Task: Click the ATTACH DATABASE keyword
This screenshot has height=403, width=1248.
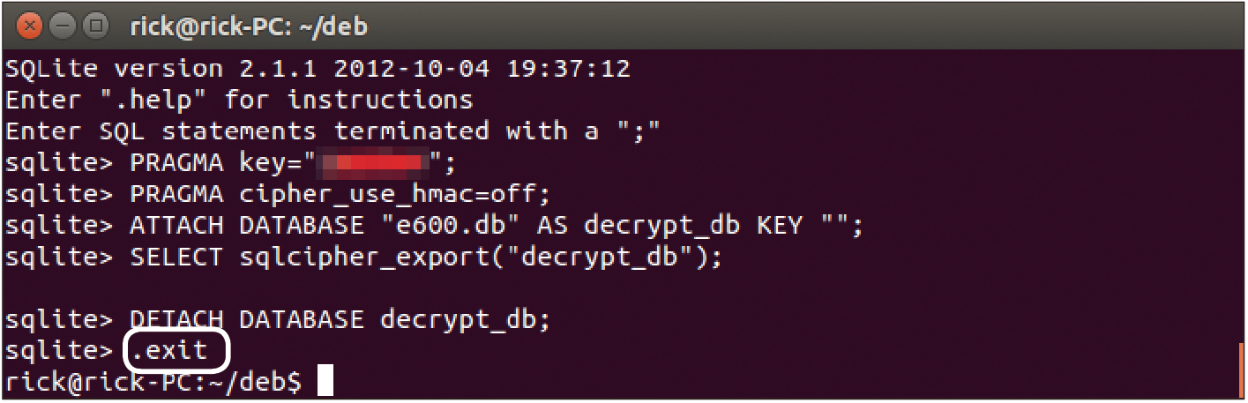Action: (246, 225)
